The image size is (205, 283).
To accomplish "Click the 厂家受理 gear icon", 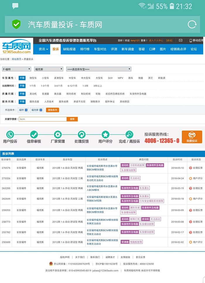I will (x=58, y=135).
